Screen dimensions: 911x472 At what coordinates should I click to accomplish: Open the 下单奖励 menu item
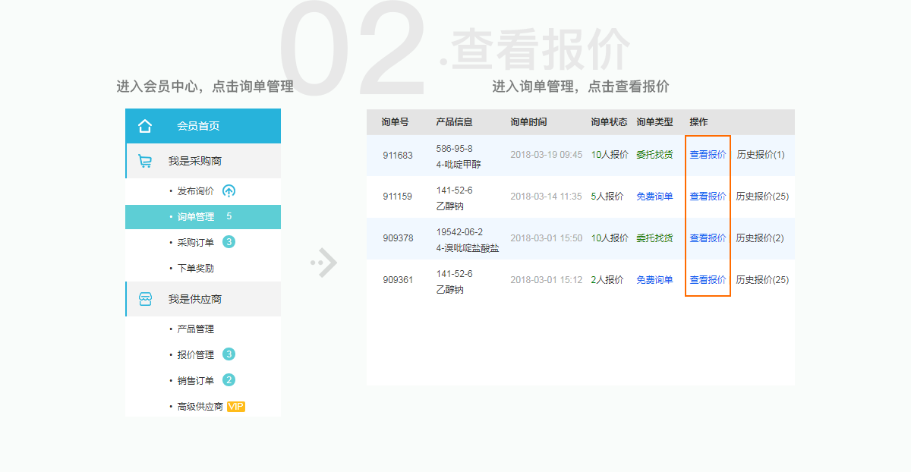tap(196, 269)
